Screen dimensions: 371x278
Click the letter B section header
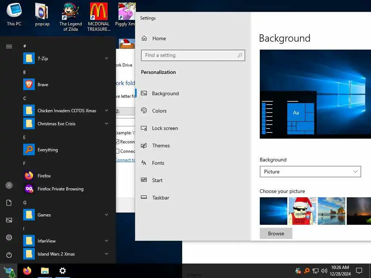[x=24, y=72]
